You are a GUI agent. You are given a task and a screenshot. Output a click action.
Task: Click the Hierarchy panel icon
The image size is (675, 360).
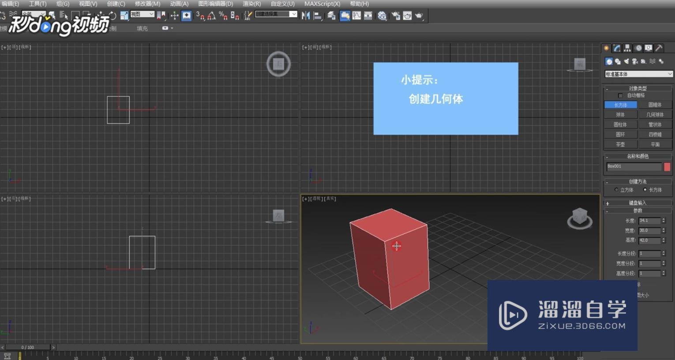(x=627, y=48)
